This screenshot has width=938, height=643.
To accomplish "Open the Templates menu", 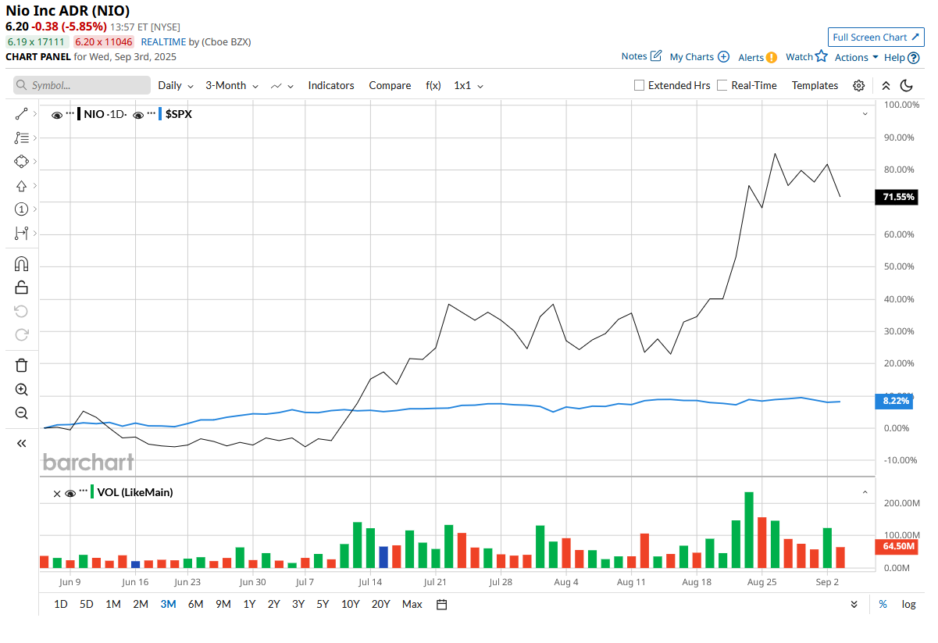I will (x=815, y=86).
